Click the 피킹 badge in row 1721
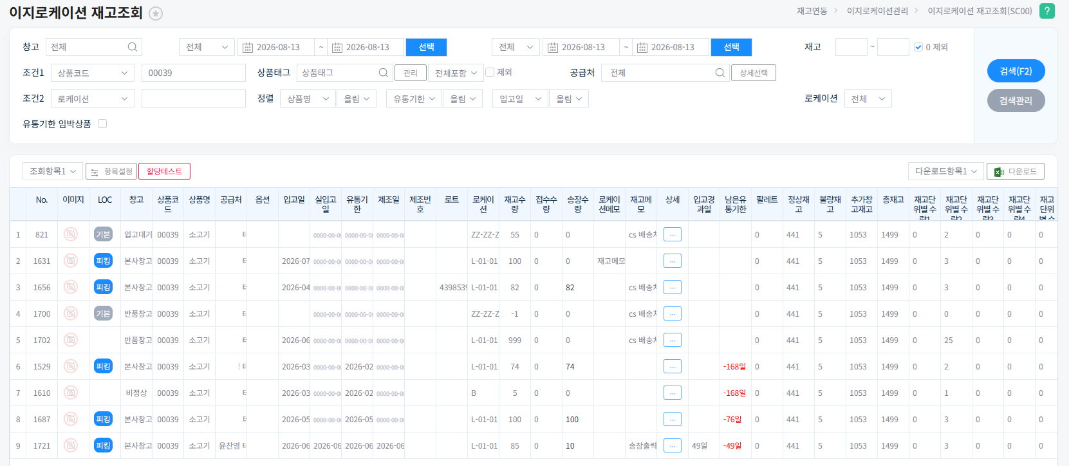The image size is (1069, 466). [x=103, y=445]
